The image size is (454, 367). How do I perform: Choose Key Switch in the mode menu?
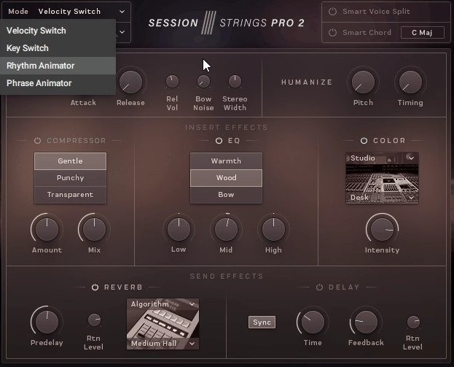point(58,48)
